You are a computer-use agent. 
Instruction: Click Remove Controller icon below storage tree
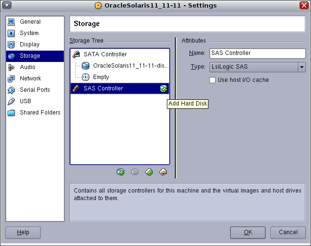(164, 172)
